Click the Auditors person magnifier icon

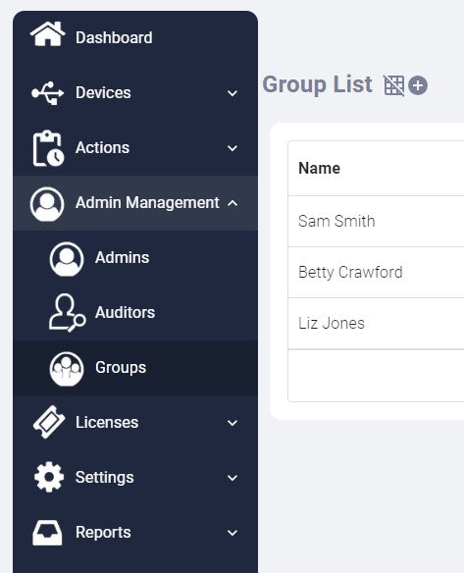coord(68,312)
